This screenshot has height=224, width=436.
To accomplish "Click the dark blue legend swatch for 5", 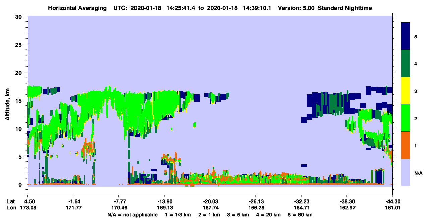I will coord(405,36).
